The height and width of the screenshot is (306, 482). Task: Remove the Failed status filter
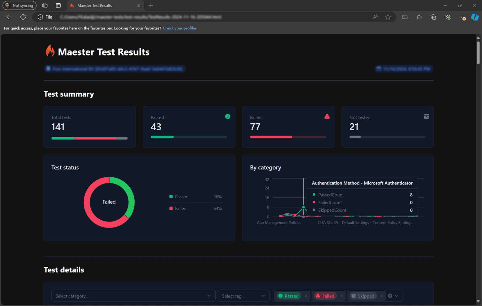pyautogui.click(x=342, y=296)
